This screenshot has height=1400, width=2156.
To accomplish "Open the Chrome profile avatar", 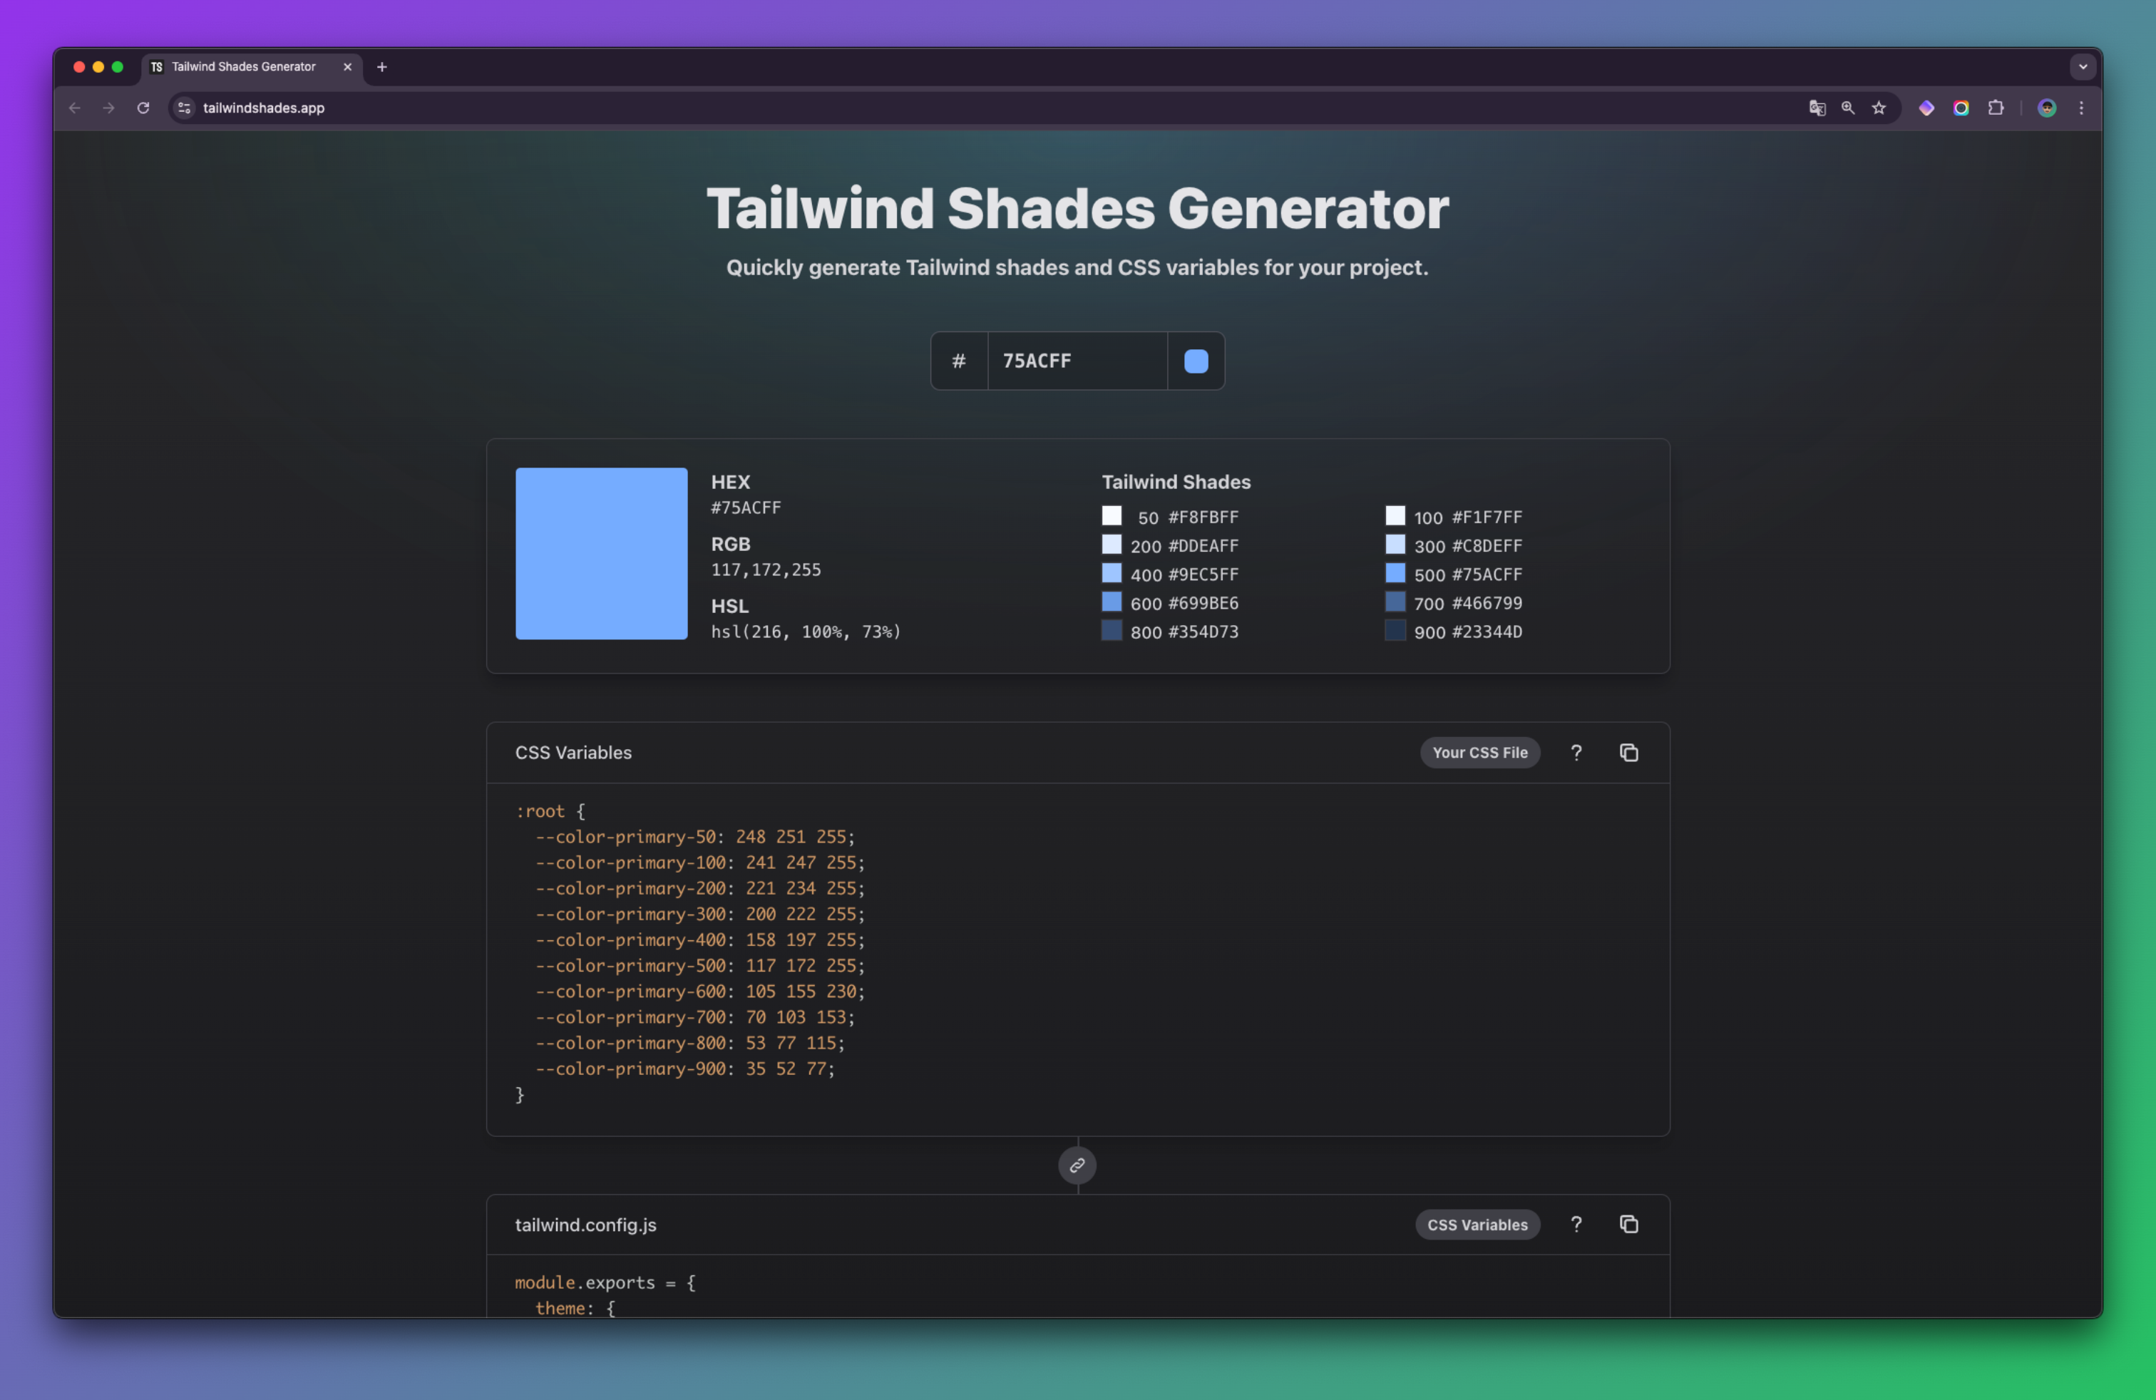I will [2048, 108].
